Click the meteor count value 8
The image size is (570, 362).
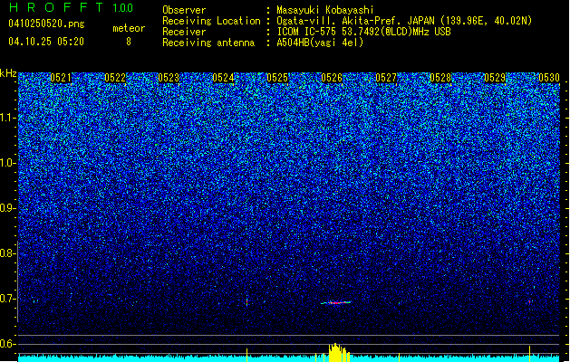129,42
